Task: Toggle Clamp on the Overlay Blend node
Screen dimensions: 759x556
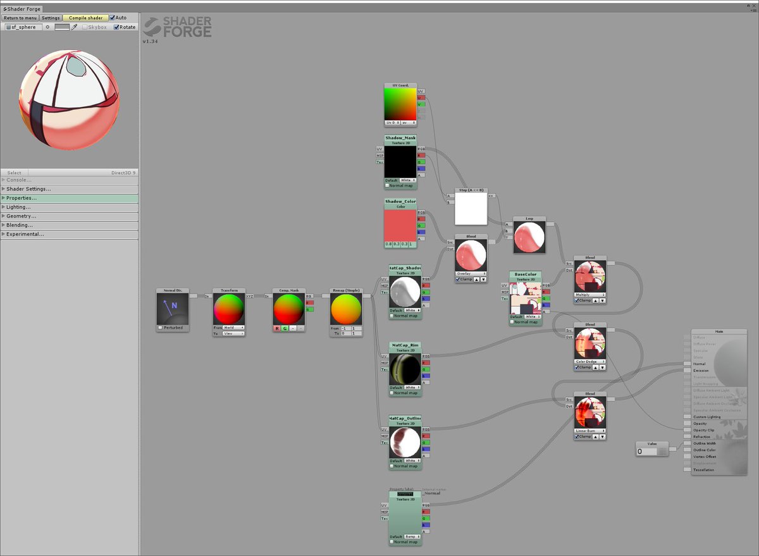Action: click(458, 279)
